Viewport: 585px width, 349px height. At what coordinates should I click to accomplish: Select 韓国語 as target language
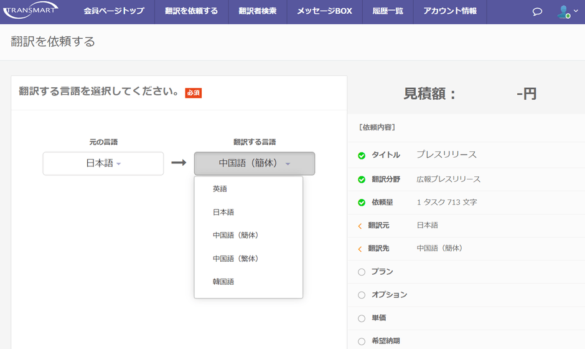(223, 282)
